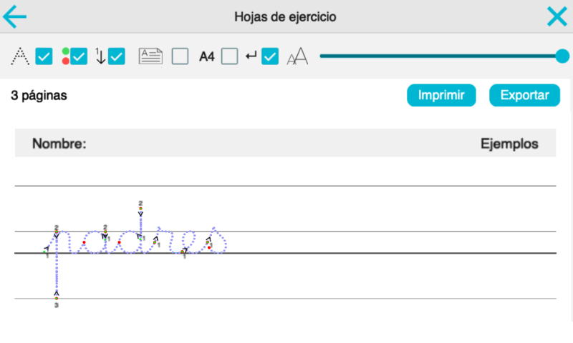573x343 pixels.
Task: Click the font size AA icon
Action: (x=297, y=56)
